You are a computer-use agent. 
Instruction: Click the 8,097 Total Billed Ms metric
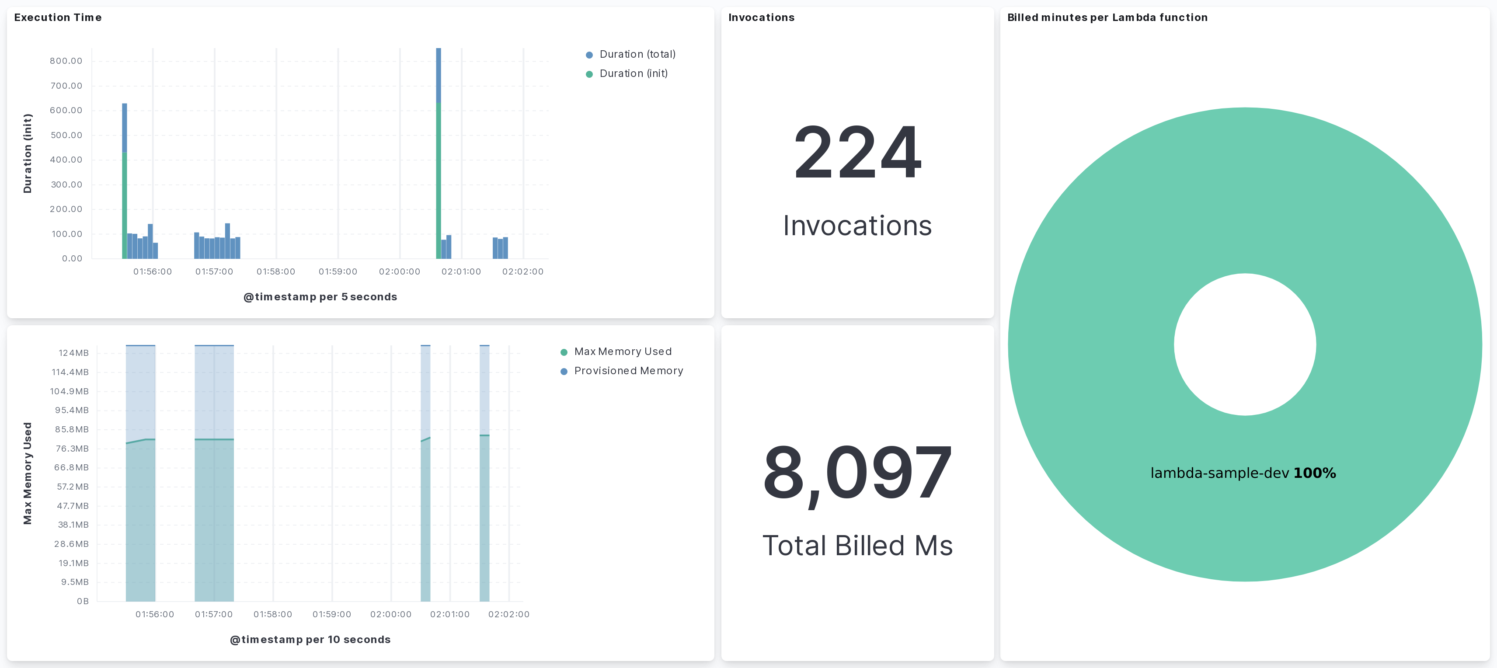click(x=857, y=472)
